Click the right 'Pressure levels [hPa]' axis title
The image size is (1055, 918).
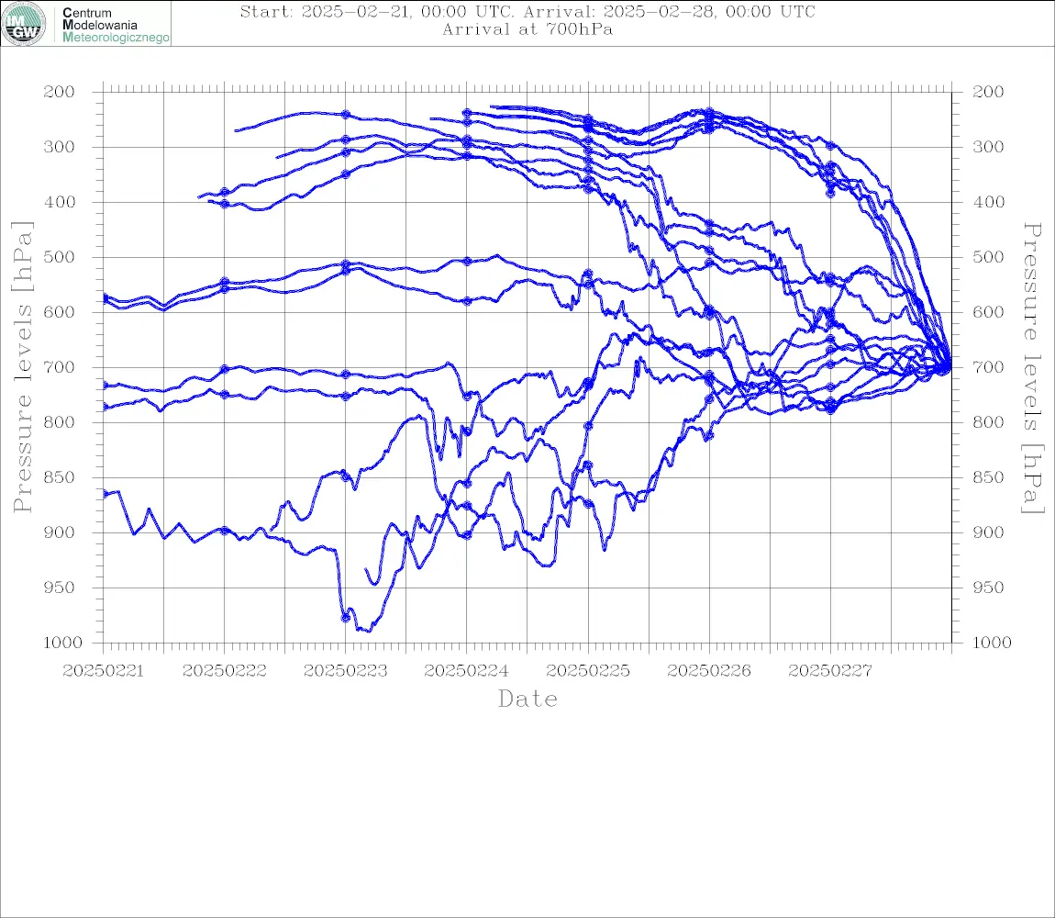[1033, 368]
